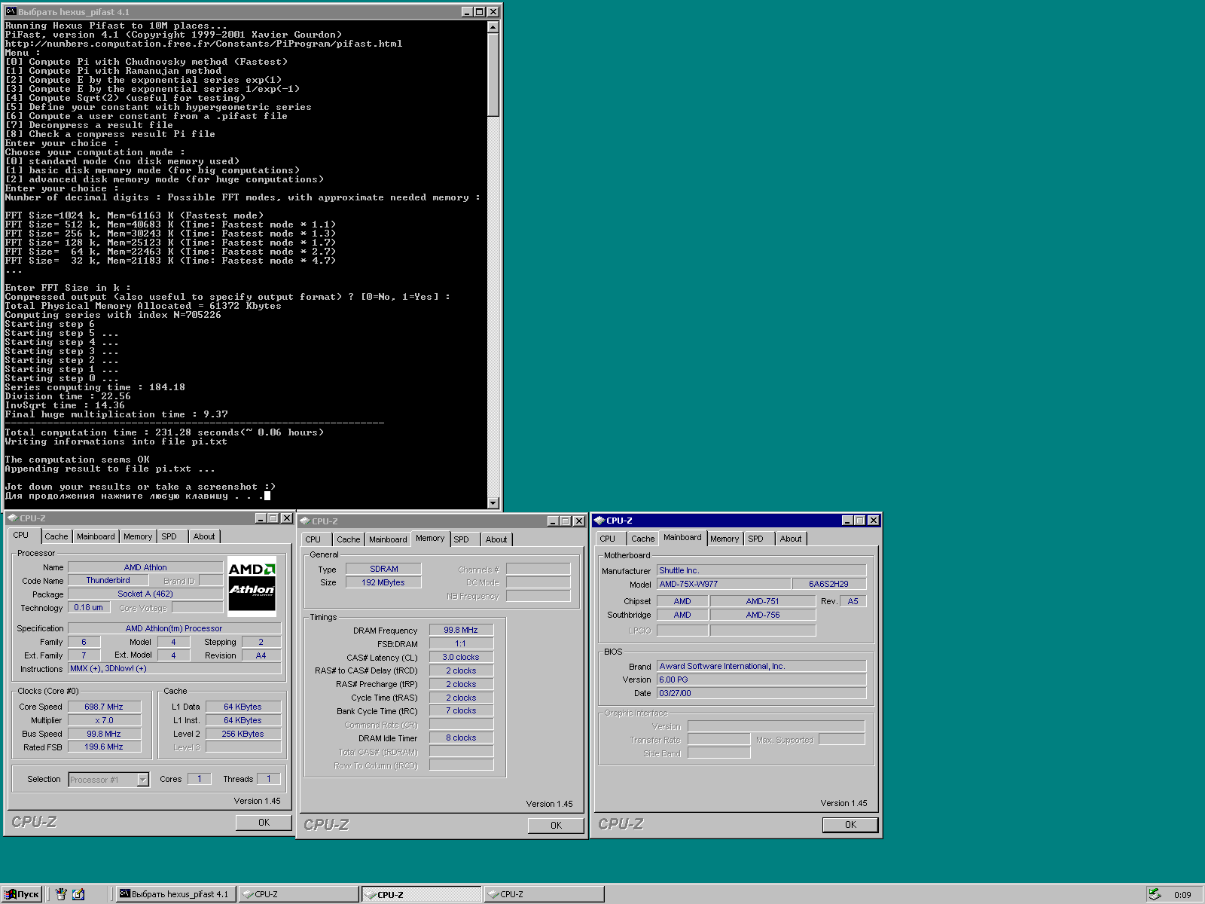The width and height of the screenshot is (1205, 904).
Task: Open the Пуск start menu
Action: (21, 894)
